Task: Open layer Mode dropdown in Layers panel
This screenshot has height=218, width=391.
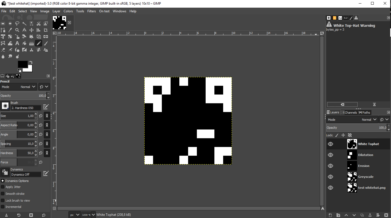Action: 352,120
